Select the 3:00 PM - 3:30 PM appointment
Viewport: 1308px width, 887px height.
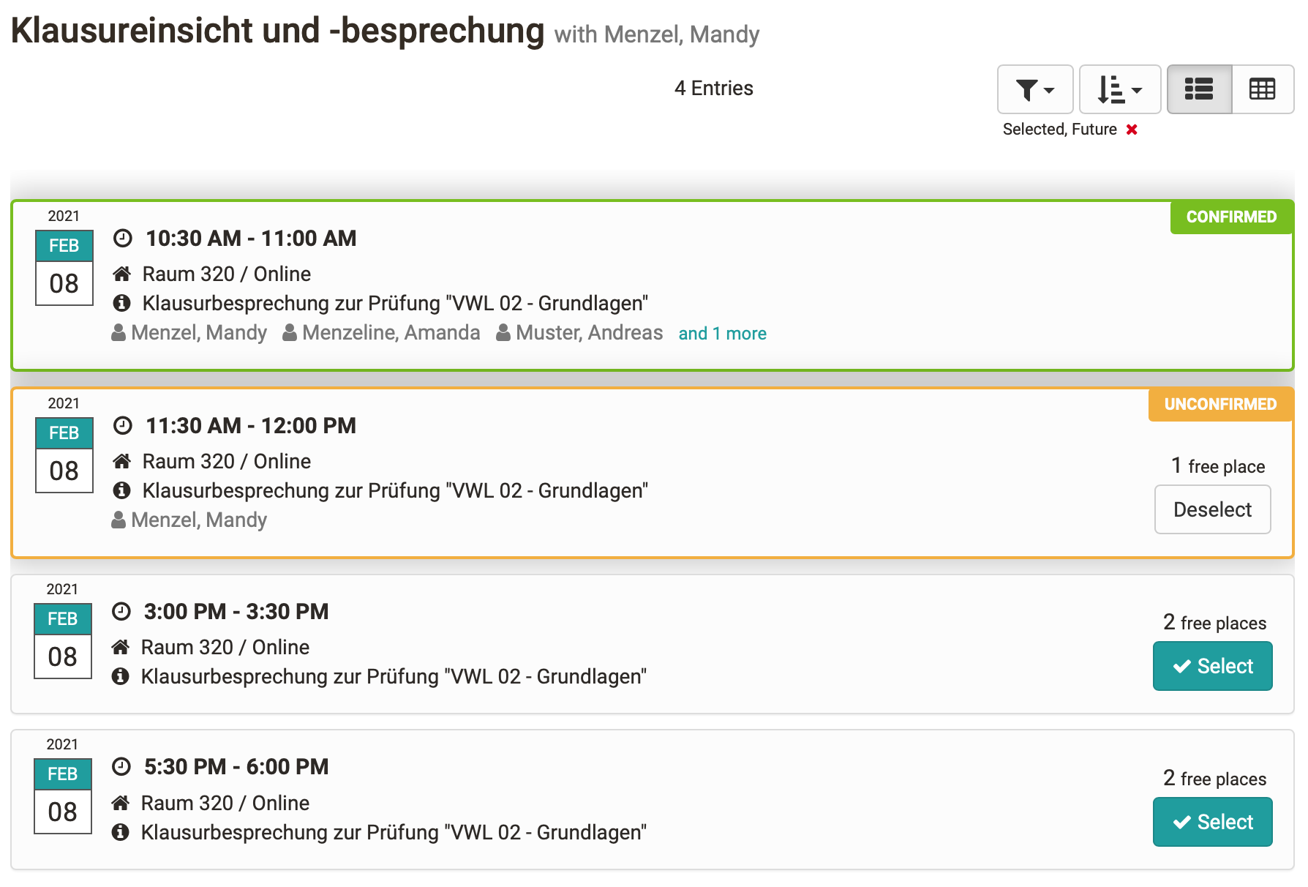1212,666
